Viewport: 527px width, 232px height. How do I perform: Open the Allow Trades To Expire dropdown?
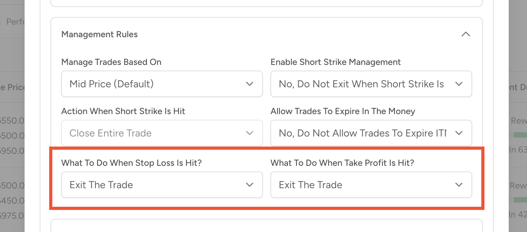[x=371, y=133]
